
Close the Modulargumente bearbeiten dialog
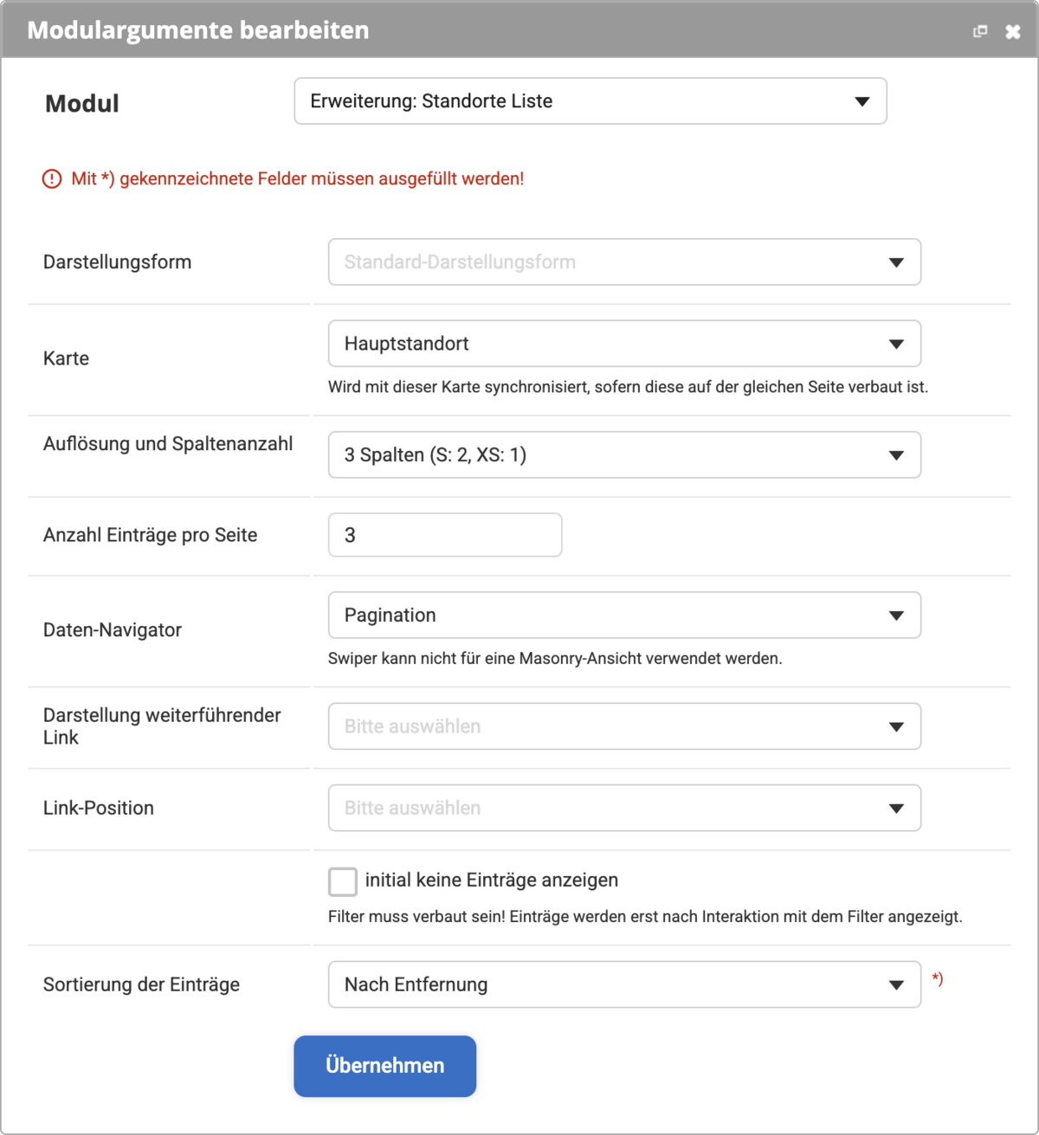click(x=1013, y=31)
